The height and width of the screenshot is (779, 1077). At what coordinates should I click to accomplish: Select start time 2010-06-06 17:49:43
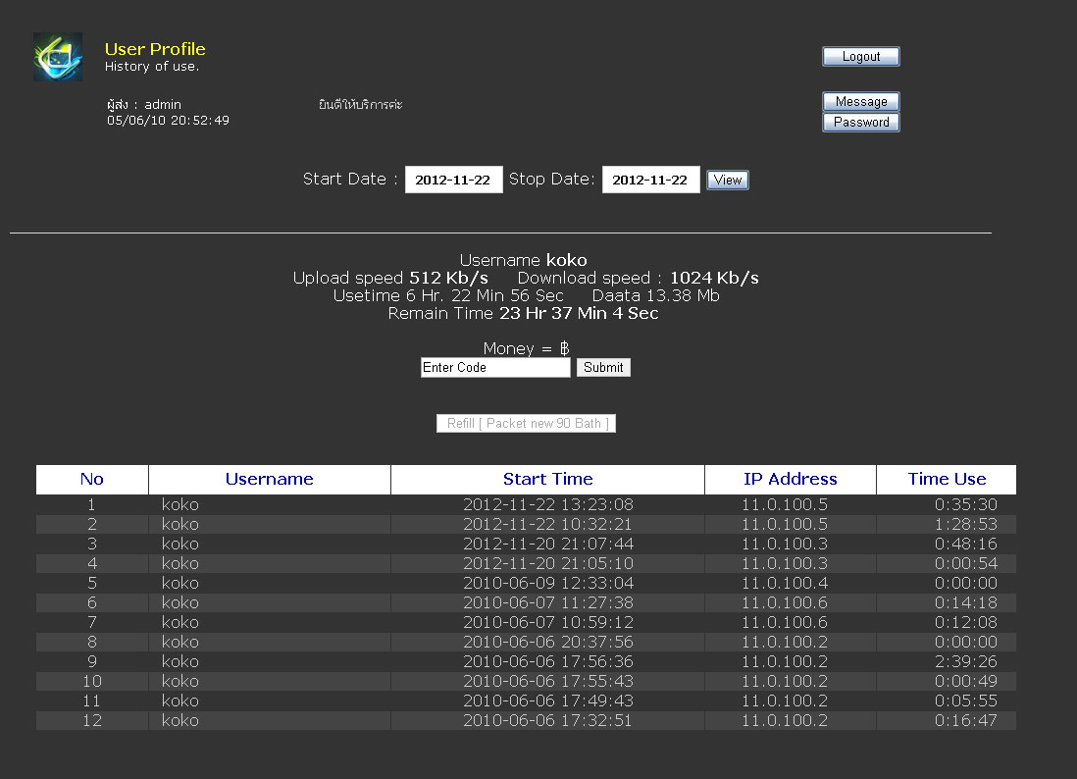point(547,701)
